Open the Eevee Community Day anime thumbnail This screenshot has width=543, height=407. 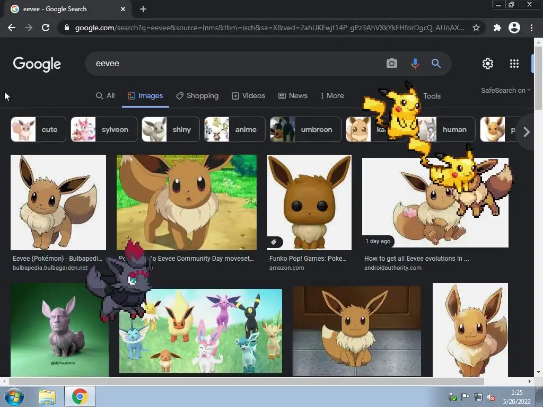187,202
